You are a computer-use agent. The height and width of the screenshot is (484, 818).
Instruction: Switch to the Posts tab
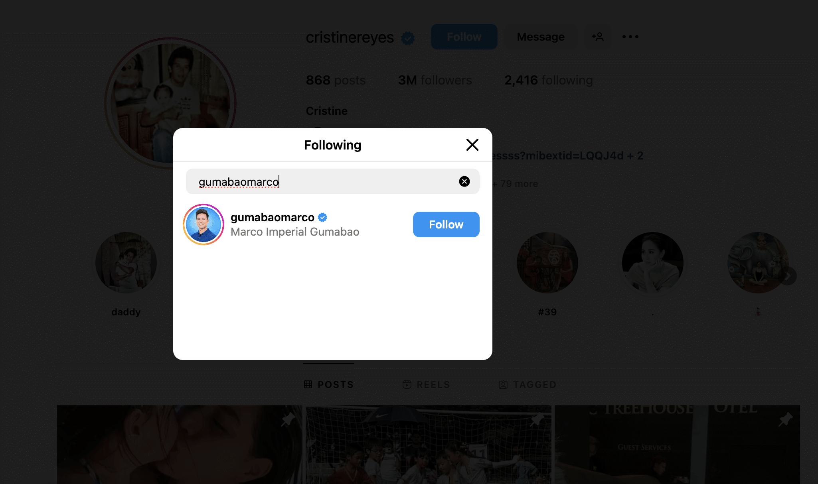329,384
